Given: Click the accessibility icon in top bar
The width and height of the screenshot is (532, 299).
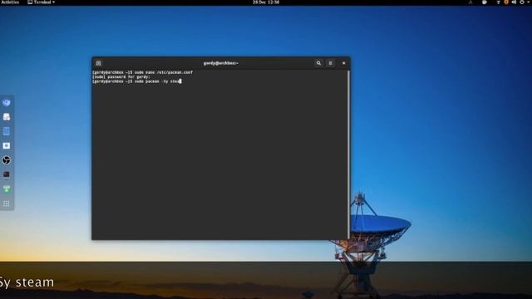Looking at the screenshot, I should pyautogui.click(x=470, y=2).
